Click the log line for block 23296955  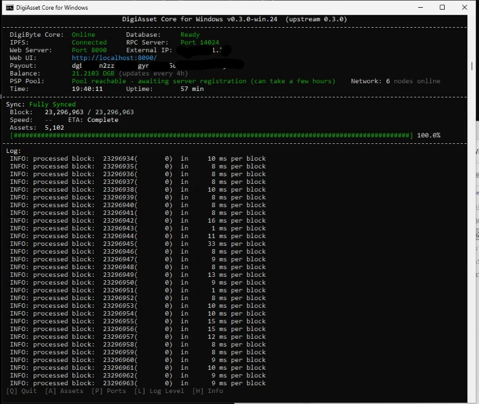point(138,321)
